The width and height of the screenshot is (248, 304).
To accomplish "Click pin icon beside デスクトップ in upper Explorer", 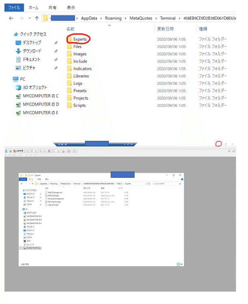I will pos(56,43).
